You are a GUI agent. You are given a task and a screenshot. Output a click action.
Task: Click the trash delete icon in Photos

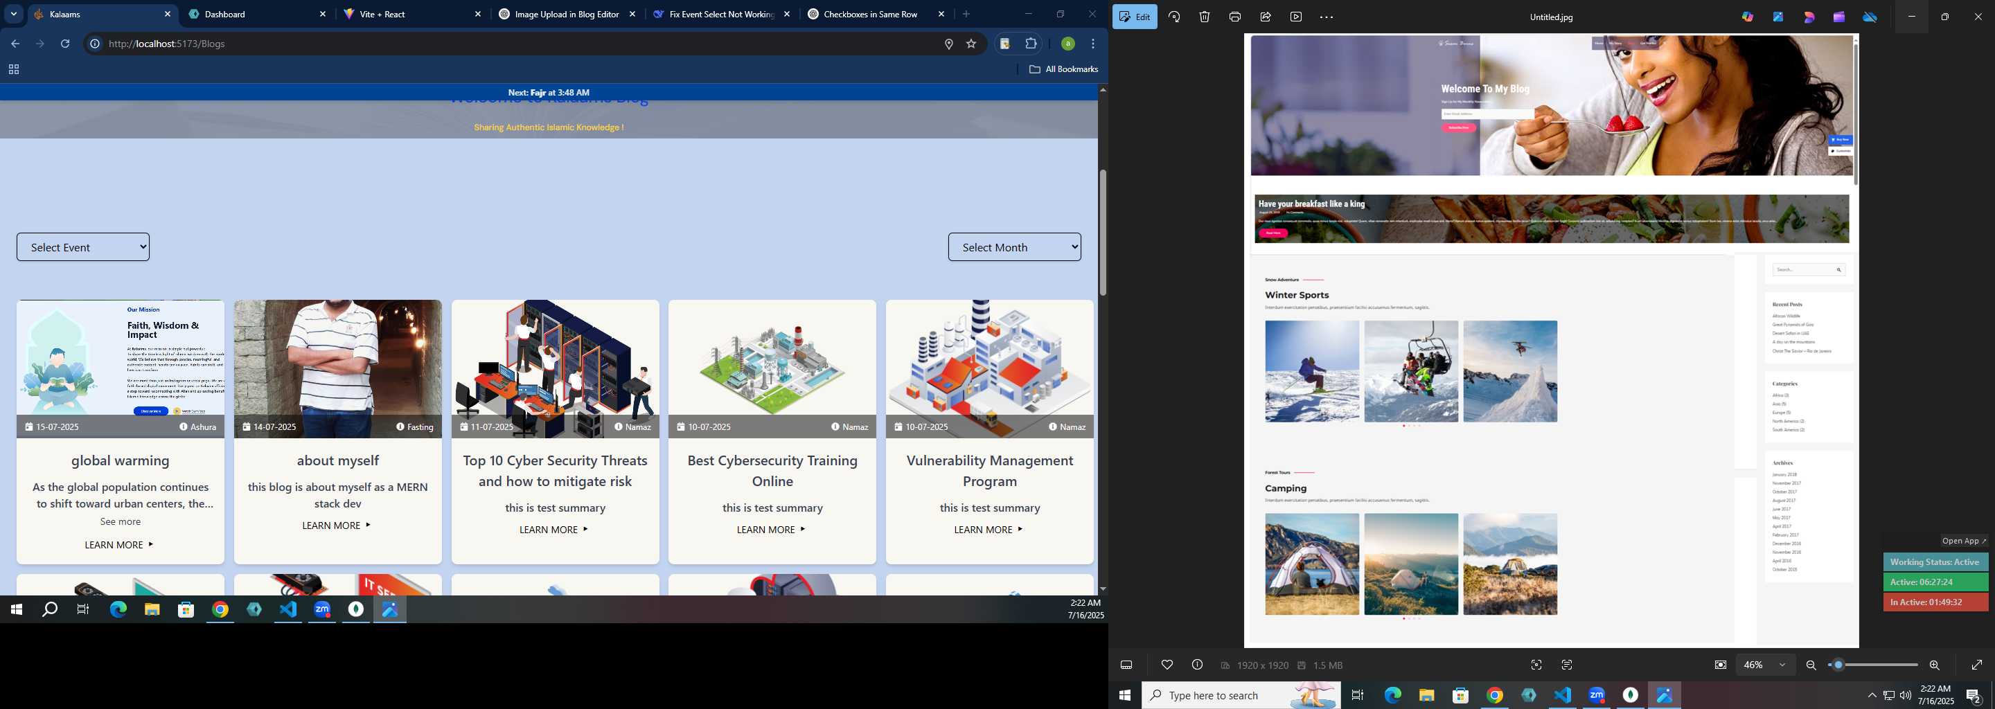[x=1205, y=16]
